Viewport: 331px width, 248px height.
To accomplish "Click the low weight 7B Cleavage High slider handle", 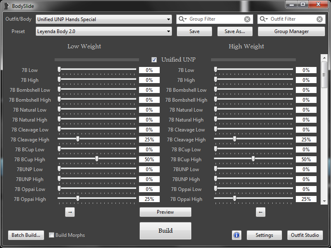I will tap(78, 139).
